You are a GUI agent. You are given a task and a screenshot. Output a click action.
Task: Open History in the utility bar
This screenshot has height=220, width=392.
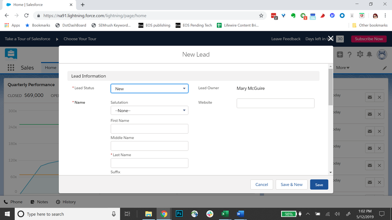(x=66, y=202)
